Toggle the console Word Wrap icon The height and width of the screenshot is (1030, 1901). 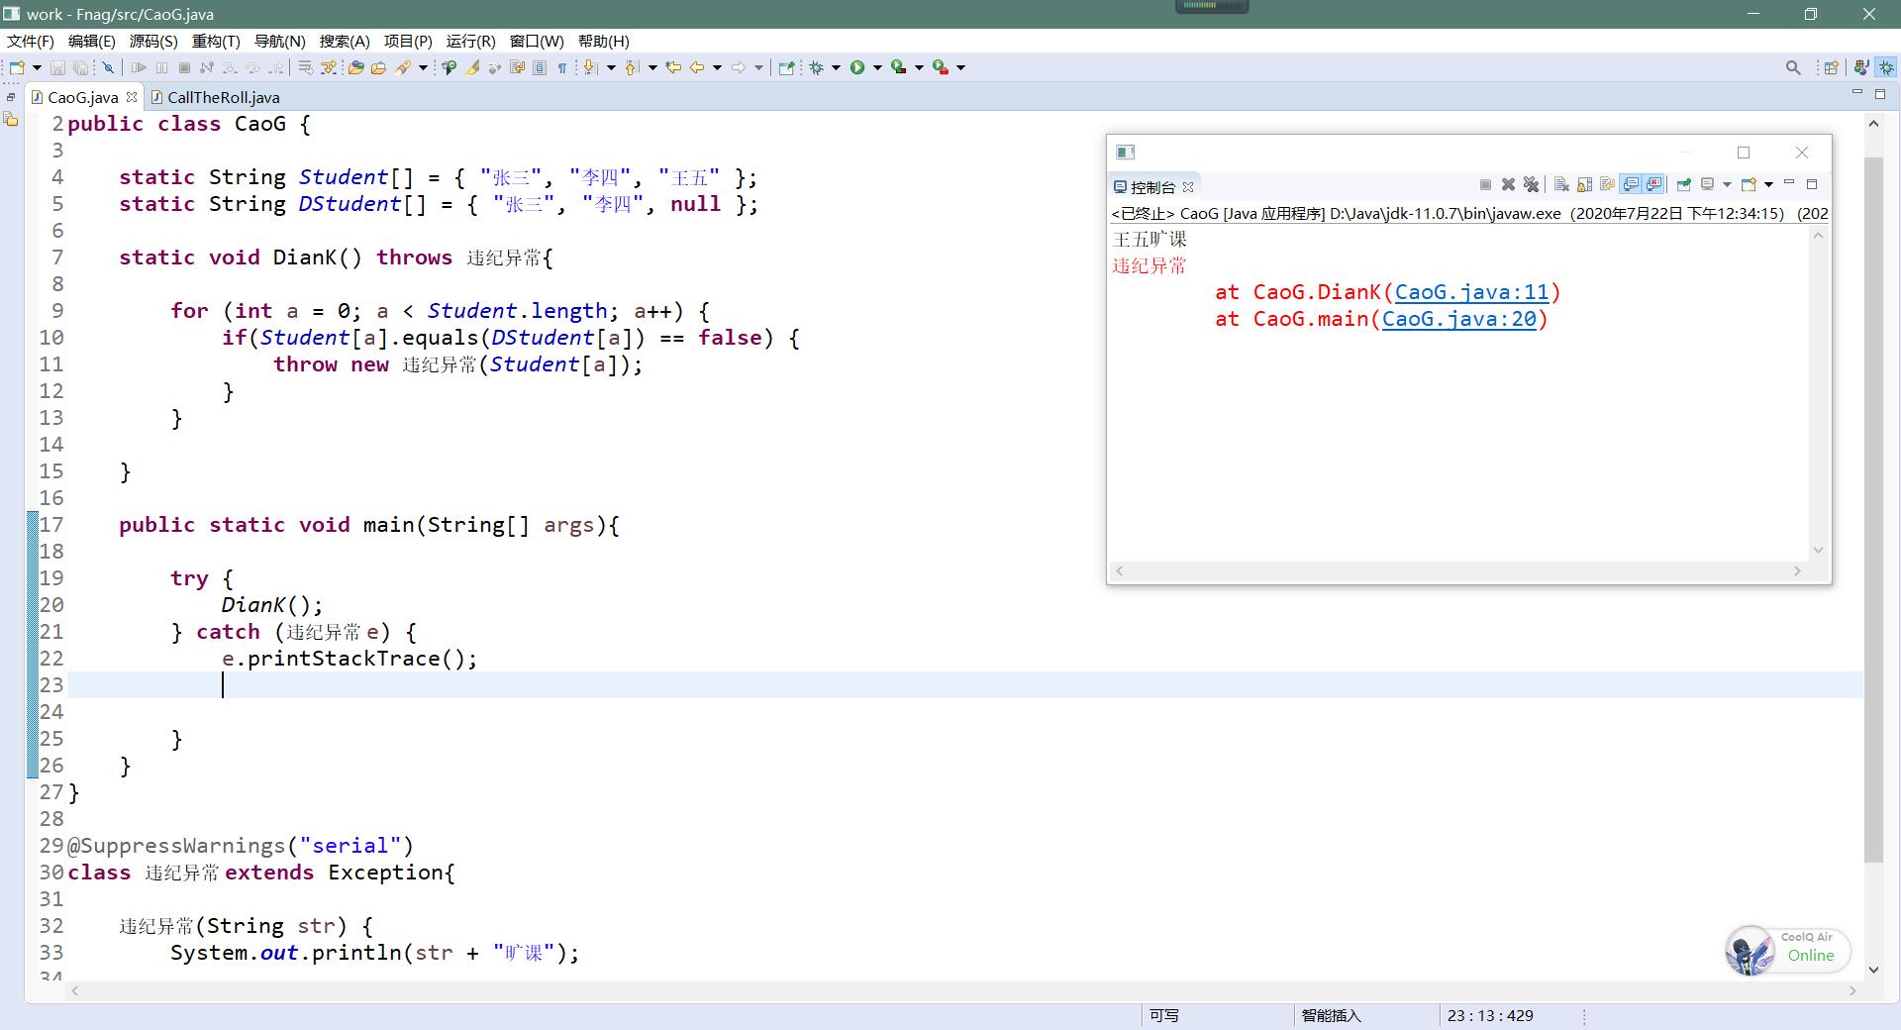click(x=1608, y=184)
